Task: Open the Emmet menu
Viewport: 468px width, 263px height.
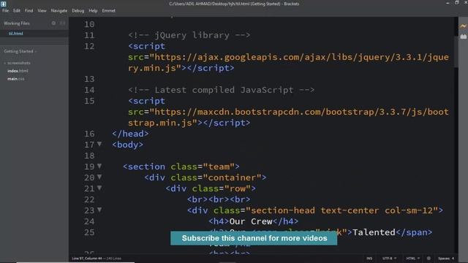Action: pos(108,10)
